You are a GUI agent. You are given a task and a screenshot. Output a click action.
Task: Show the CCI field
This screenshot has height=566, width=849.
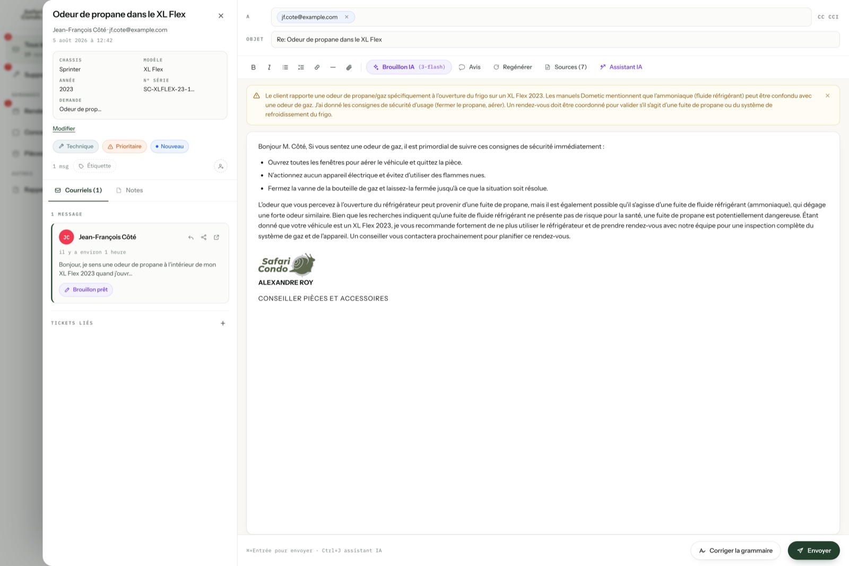coord(834,17)
